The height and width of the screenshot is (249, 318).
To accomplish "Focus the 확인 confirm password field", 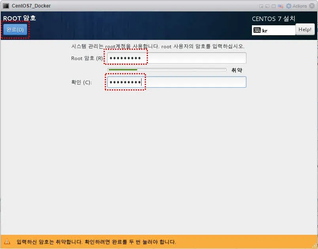I will coord(176,82).
